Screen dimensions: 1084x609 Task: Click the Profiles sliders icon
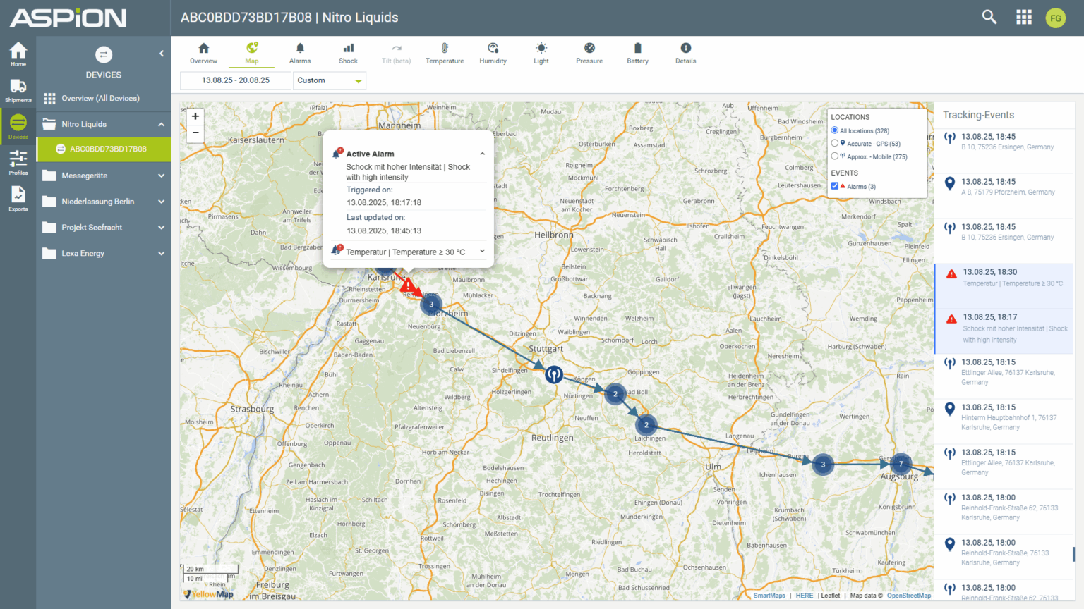coord(18,162)
